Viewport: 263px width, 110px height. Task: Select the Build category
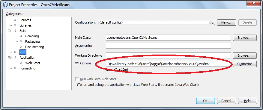coord(23,31)
